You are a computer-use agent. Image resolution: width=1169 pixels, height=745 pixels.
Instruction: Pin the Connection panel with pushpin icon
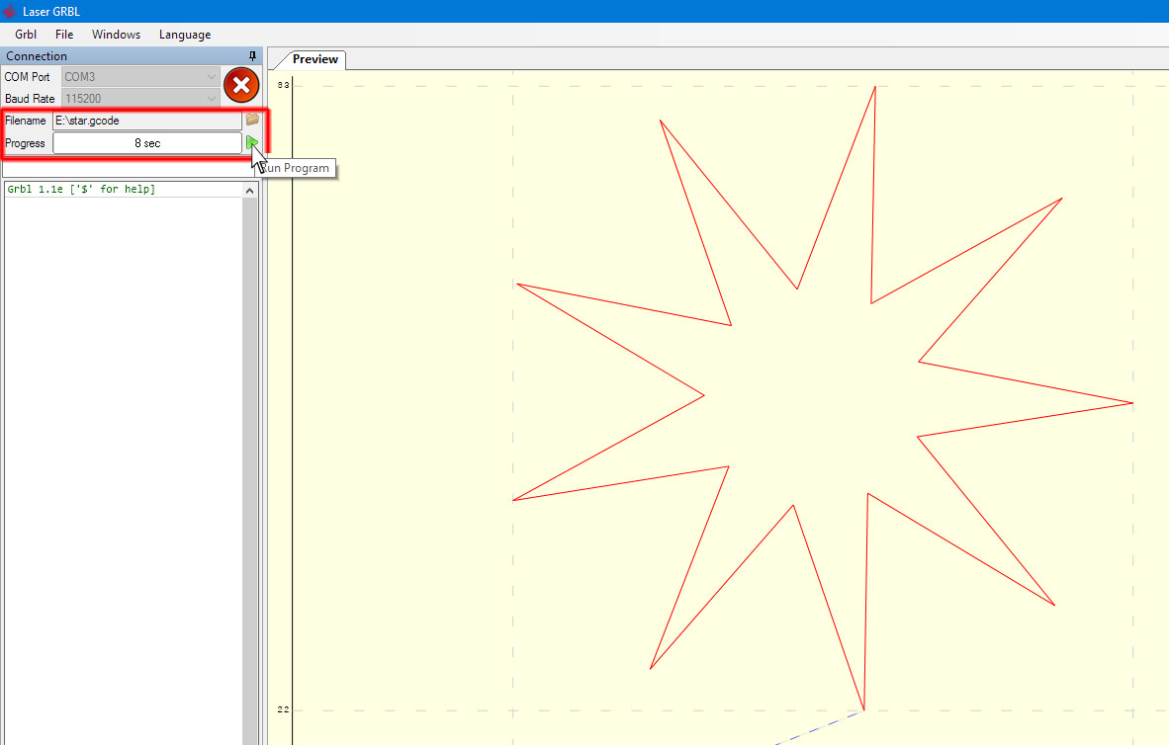[x=252, y=56]
